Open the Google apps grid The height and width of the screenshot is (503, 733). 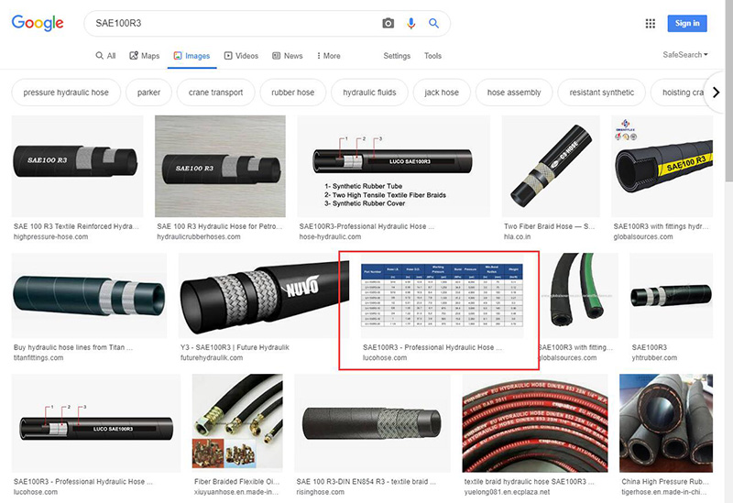pyautogui.click(x=651, y=24)
